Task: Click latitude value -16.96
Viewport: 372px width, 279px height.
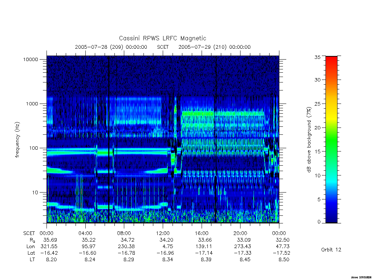Action: coord(165,253)
